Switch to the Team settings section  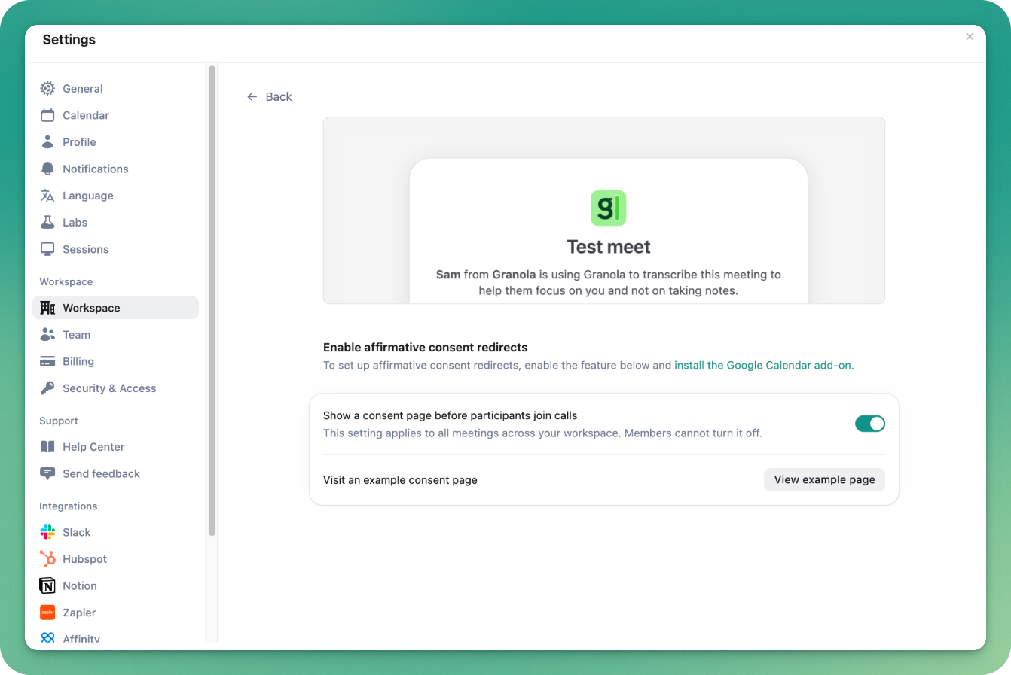tap(76, 335)
